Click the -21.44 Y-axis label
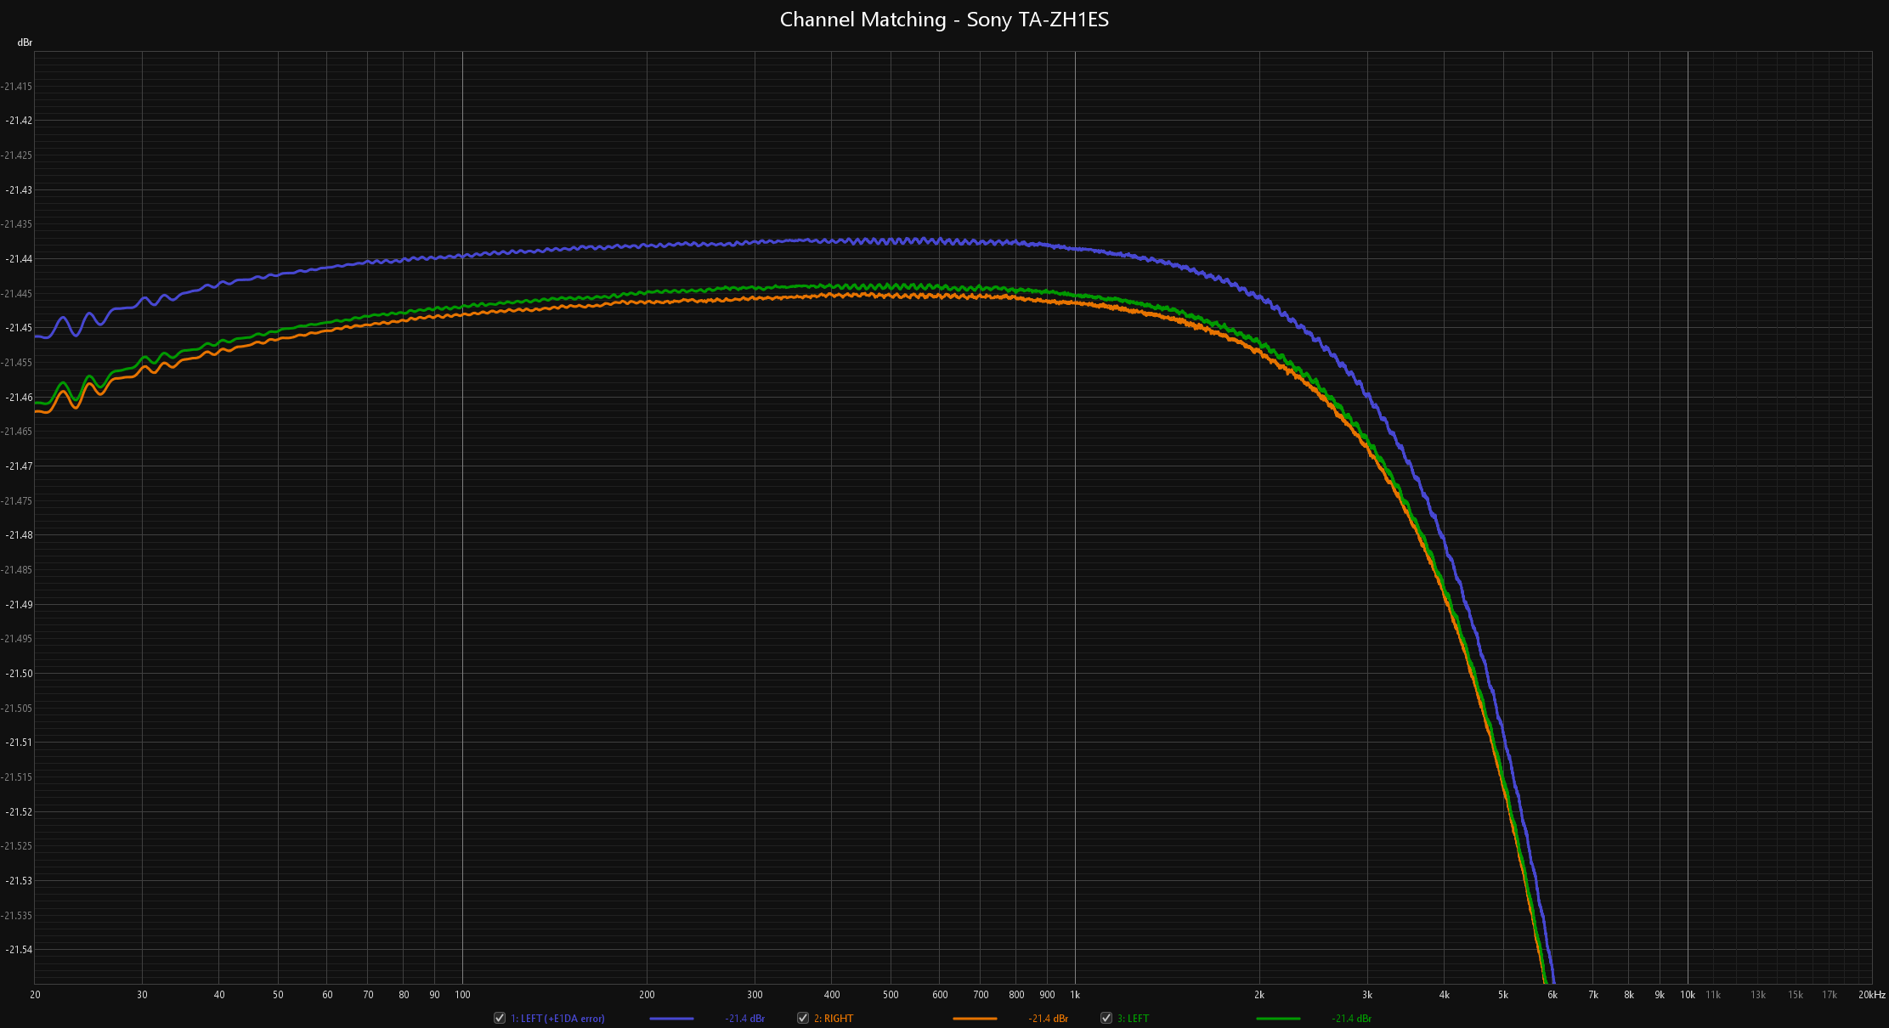Viewport: 1889px width, 1028px height. 18,259
